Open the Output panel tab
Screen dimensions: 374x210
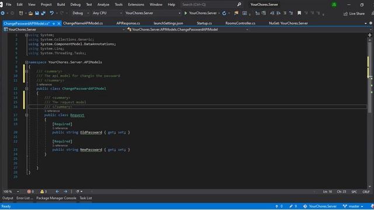click(x=8, y=198)
